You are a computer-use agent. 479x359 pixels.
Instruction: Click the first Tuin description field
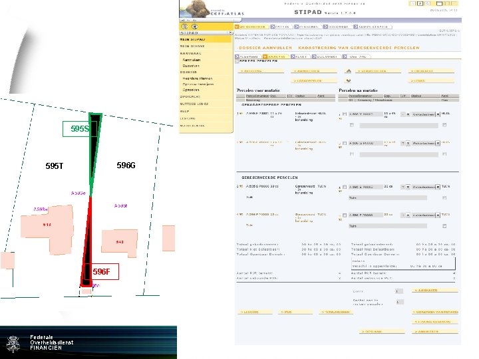tap(387, 198)
